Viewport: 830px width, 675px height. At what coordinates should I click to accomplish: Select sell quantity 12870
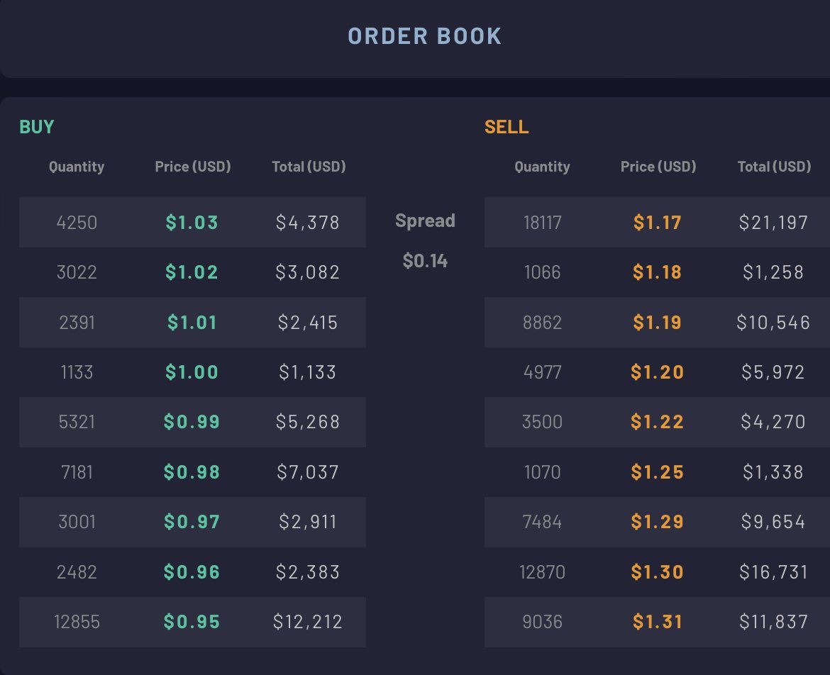[543, 572]
